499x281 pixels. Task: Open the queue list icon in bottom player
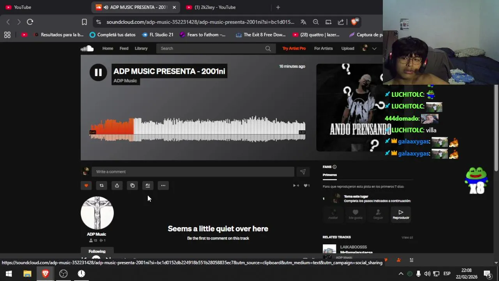coord(411,260)
